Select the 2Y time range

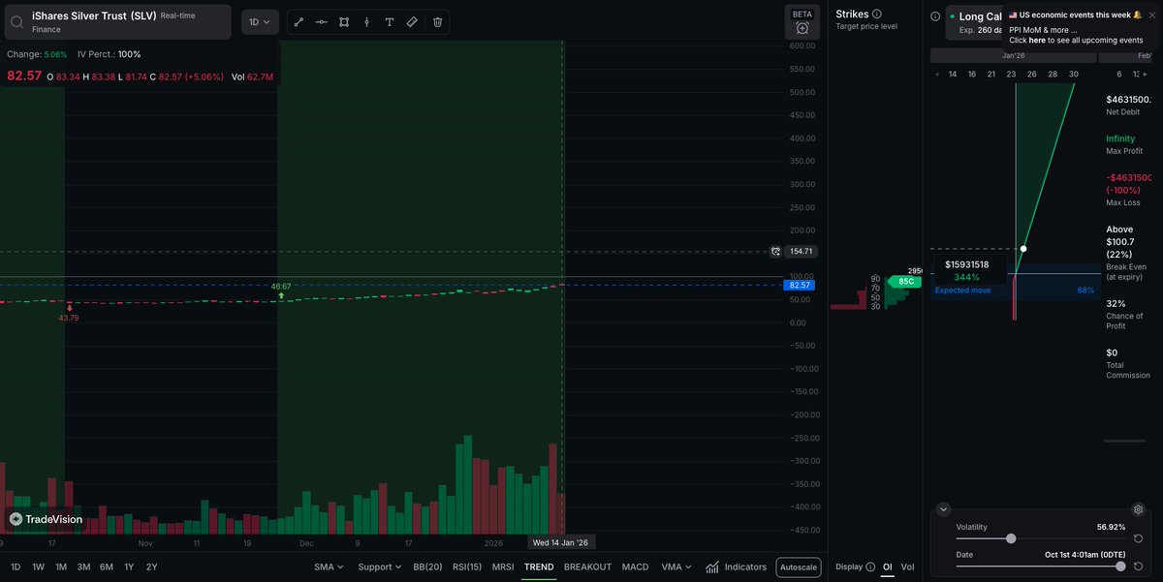tap(151, 567)
